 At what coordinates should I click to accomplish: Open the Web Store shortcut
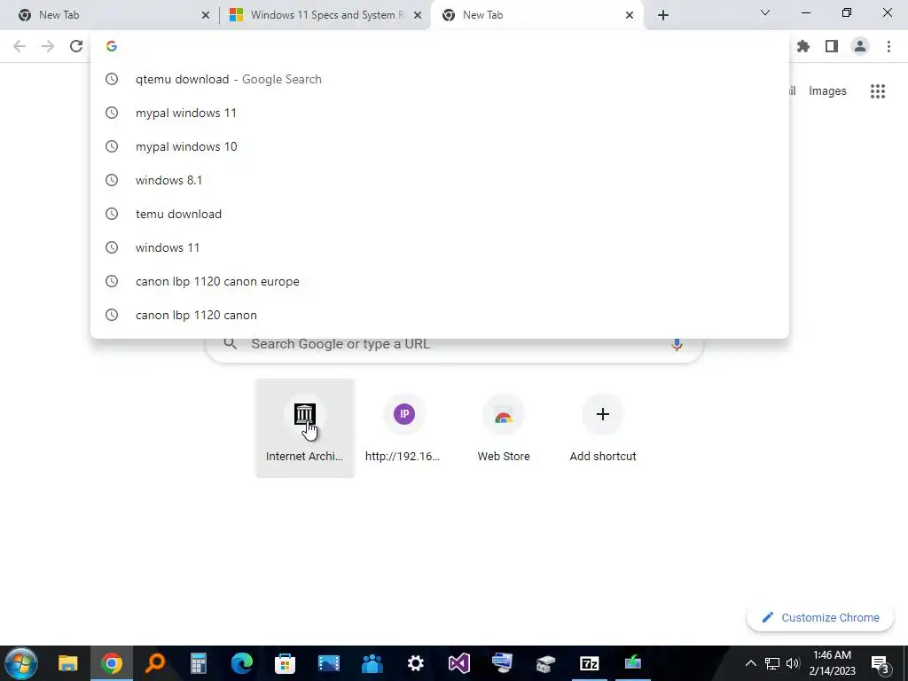click(x=504, y=428)
